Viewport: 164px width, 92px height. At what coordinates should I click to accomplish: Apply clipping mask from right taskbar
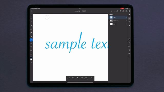coord(129,50)
